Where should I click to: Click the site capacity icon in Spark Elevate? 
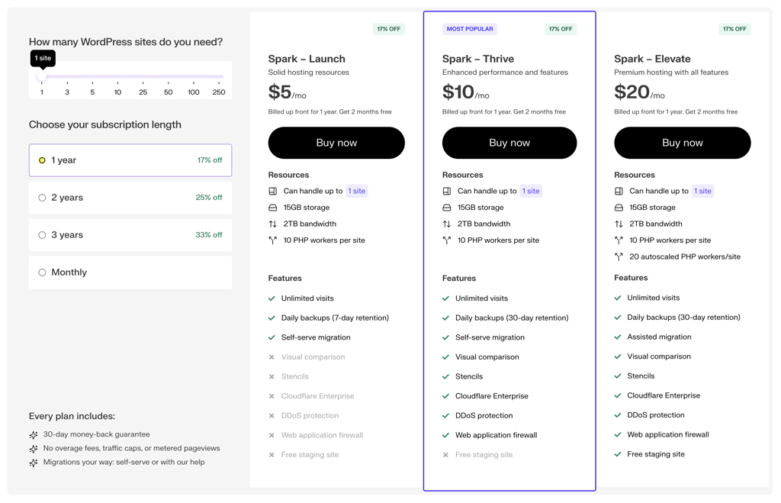[x=619, y=191]
